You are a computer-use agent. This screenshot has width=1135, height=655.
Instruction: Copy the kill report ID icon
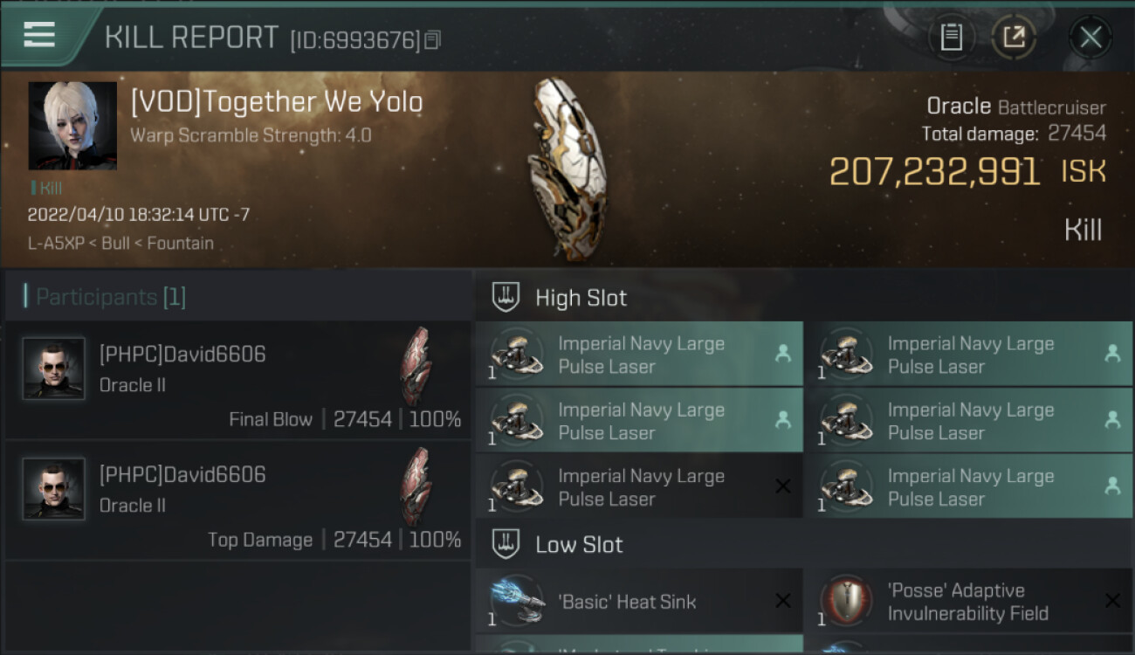(433, 40)
